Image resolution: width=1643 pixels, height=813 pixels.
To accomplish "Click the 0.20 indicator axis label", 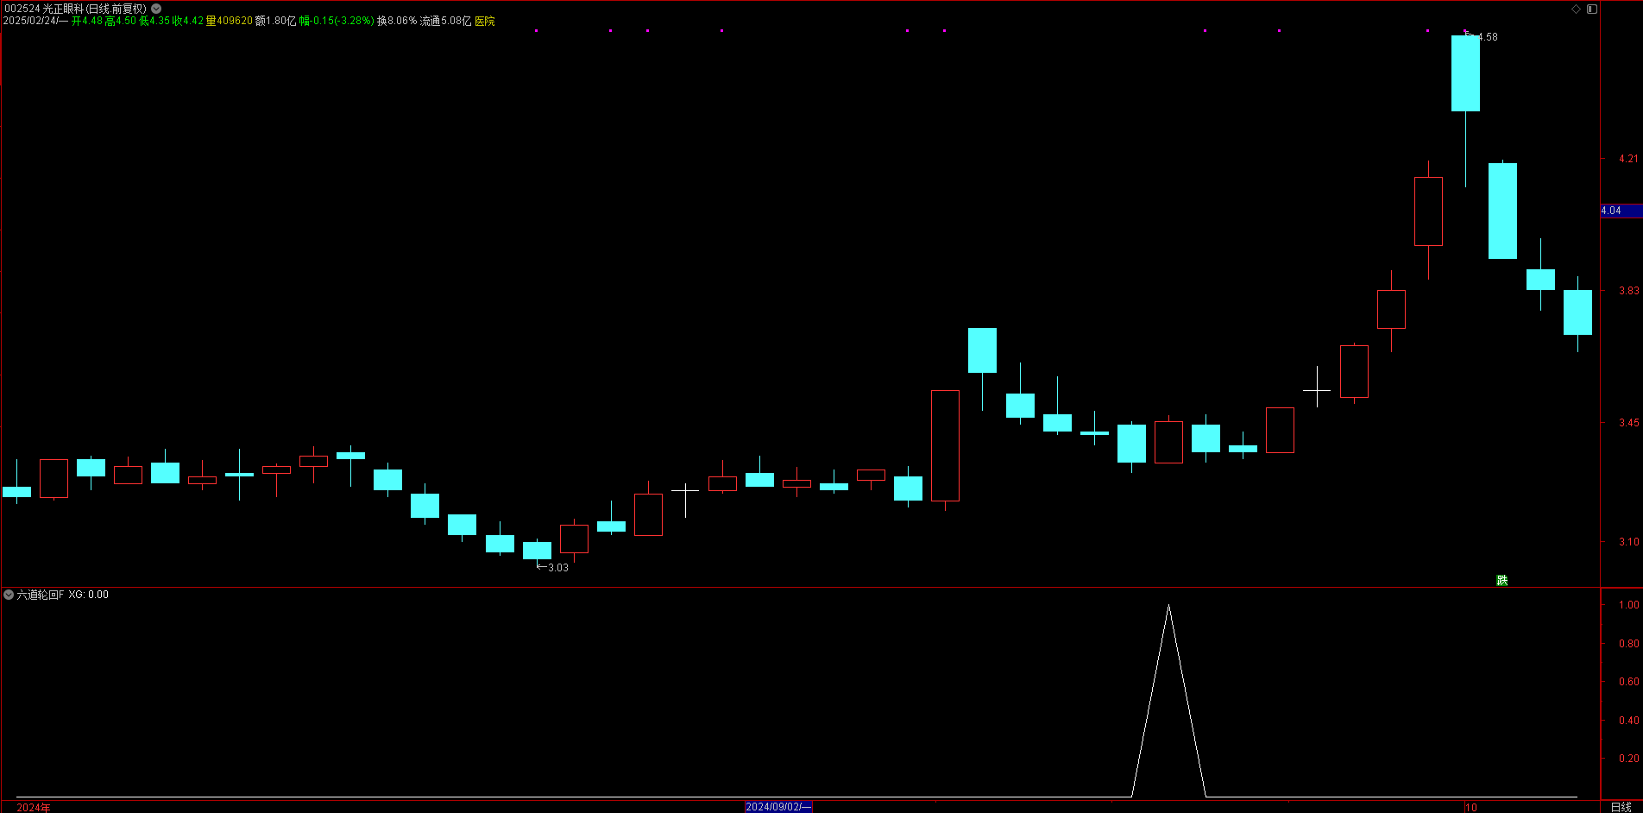I will [1628, 759].
